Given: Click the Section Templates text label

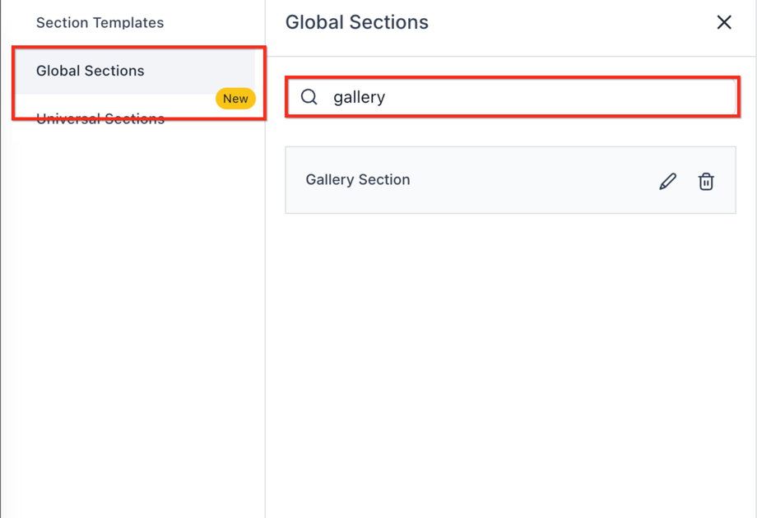Looking at the screenshot, I should point(100,22).
